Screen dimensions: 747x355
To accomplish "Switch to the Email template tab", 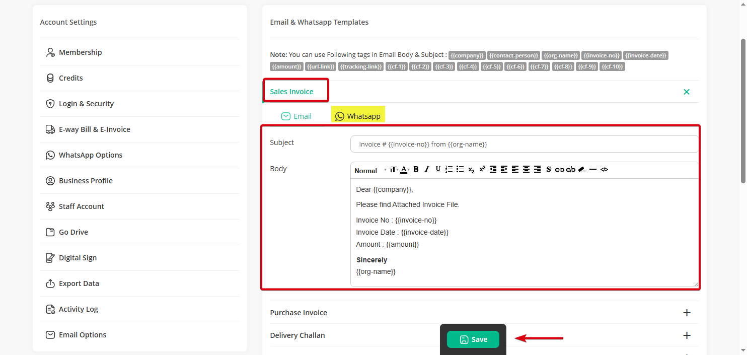I will [296, 116].
